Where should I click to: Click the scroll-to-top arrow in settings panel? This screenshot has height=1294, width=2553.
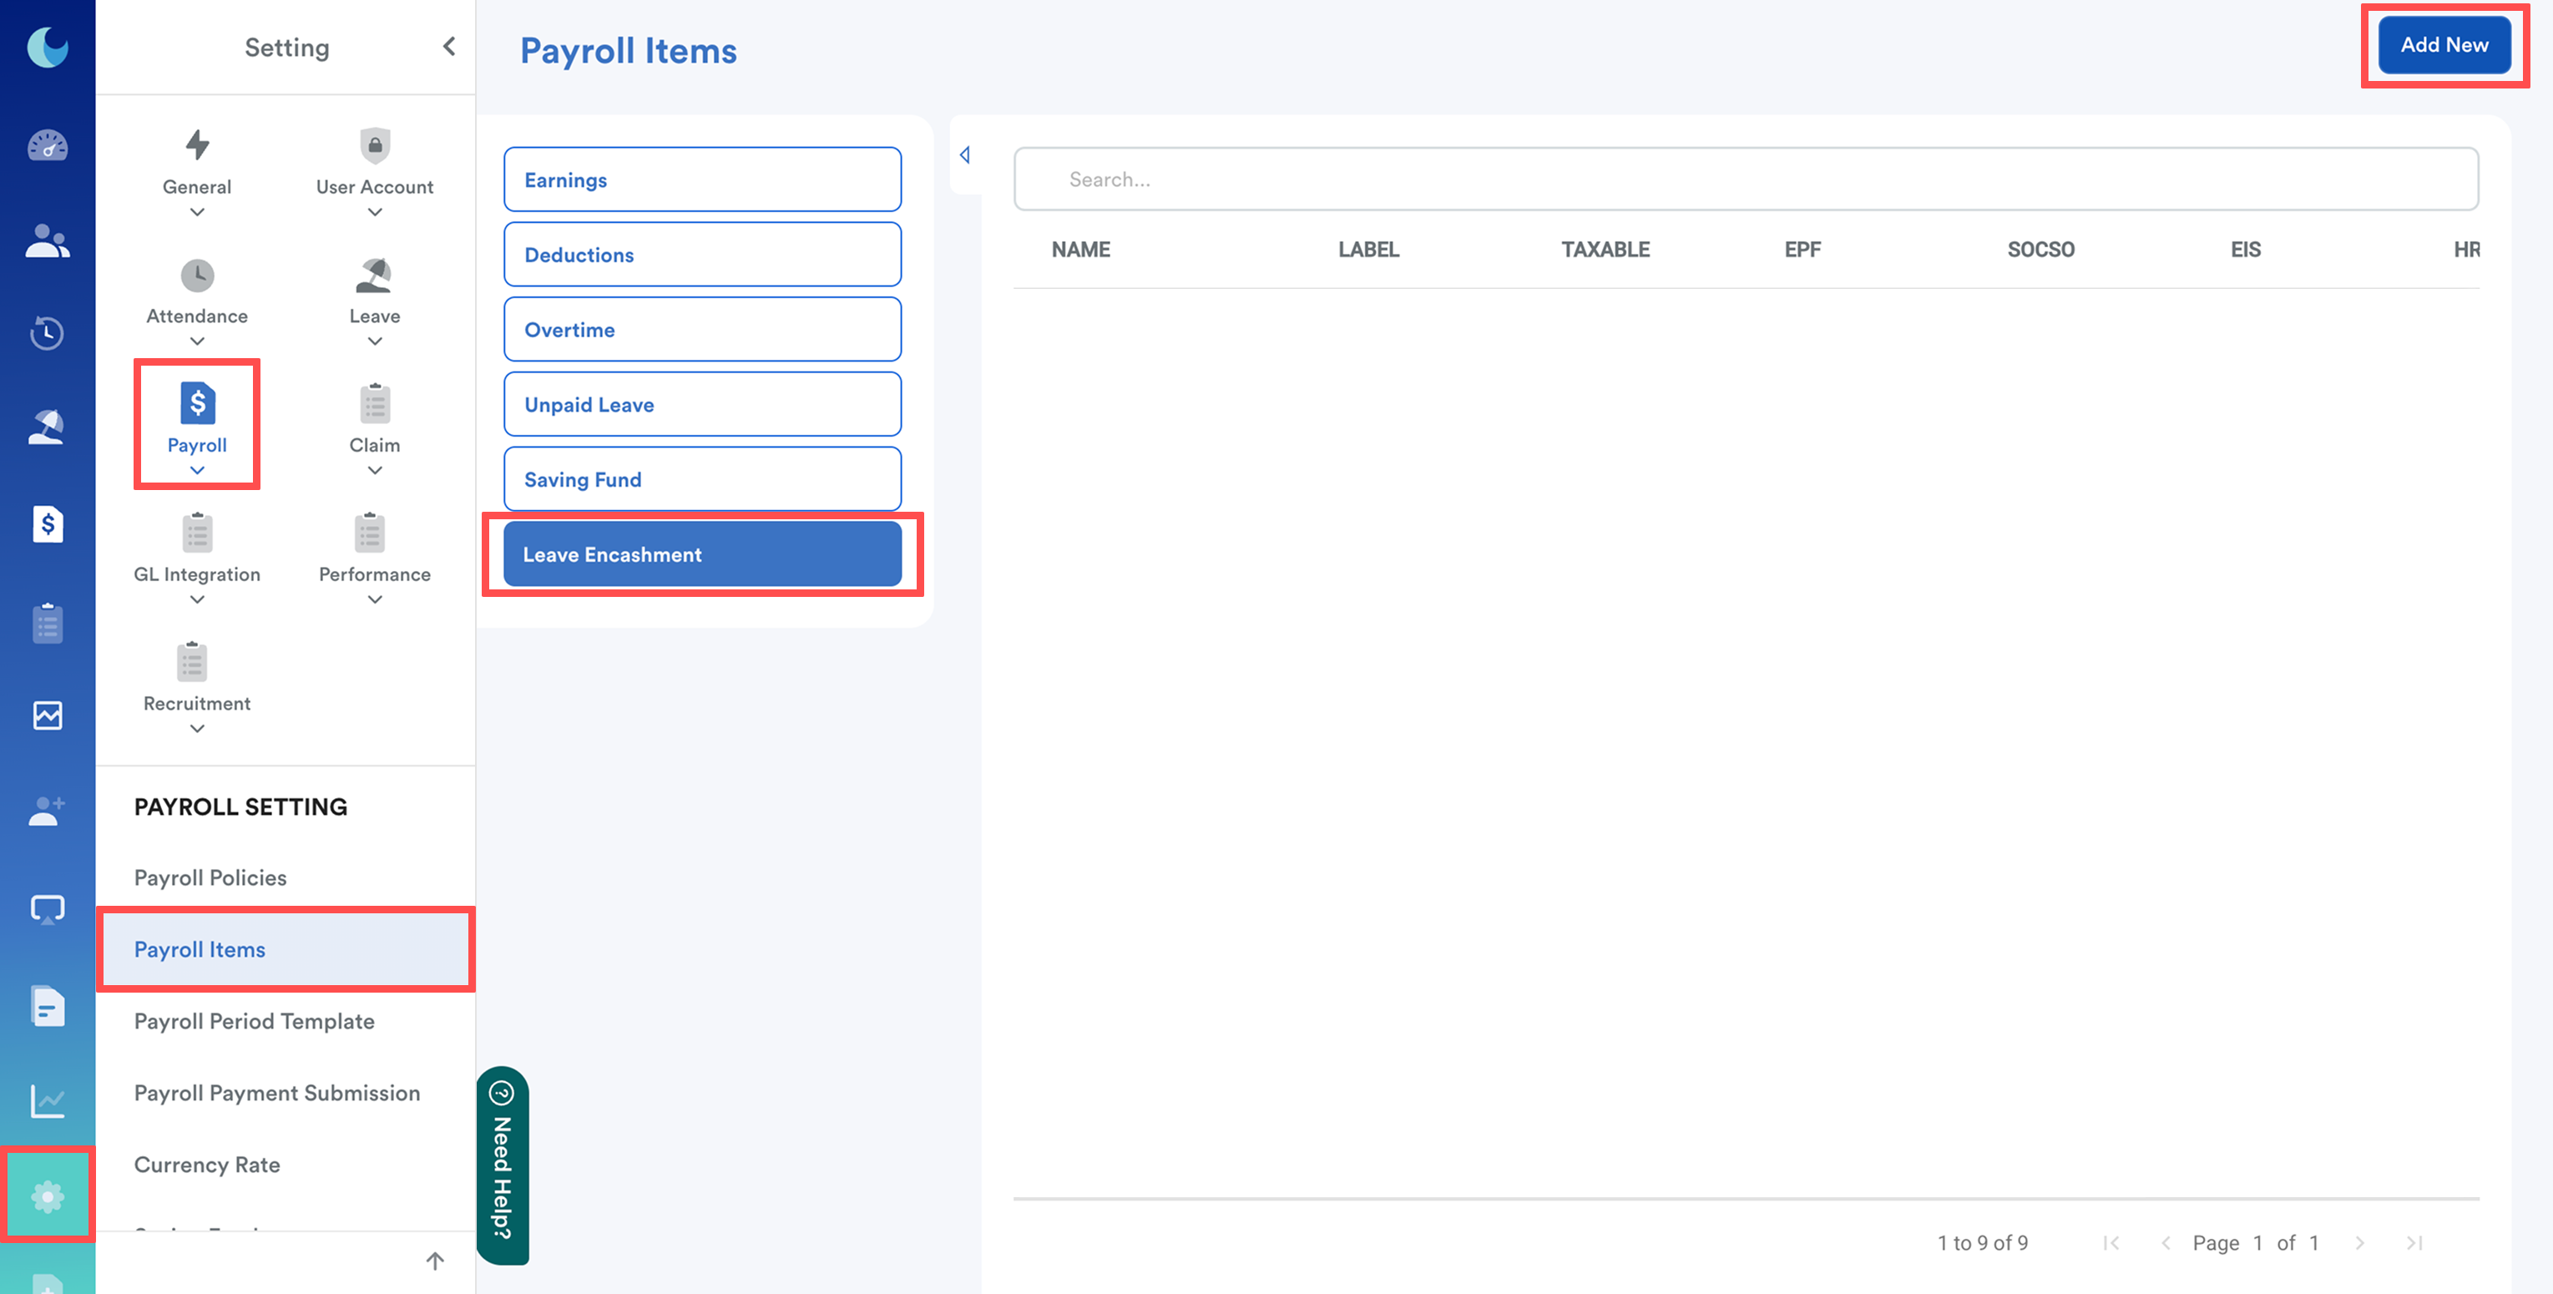[x=434, y=1261]
